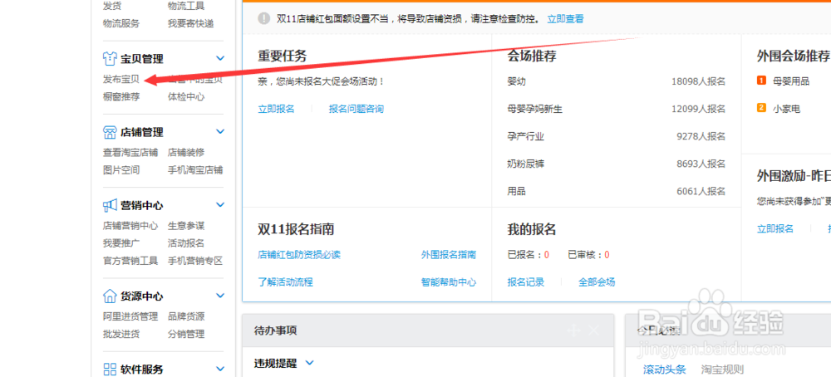Click the orange number 1 badge by 母婴用品
This screenshot has height=377, width=831.
pyautogui.click(x=761, y=81)
